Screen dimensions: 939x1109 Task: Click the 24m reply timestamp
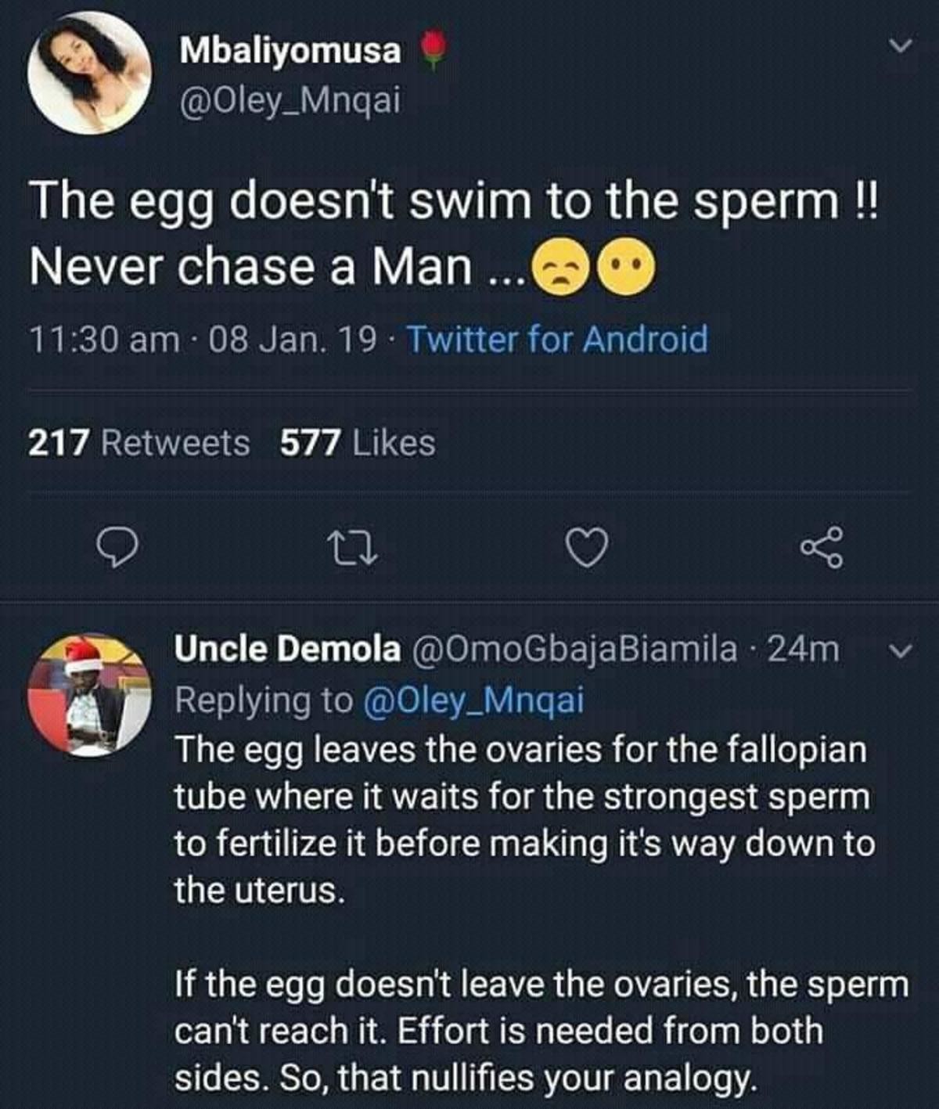point(804,650)
